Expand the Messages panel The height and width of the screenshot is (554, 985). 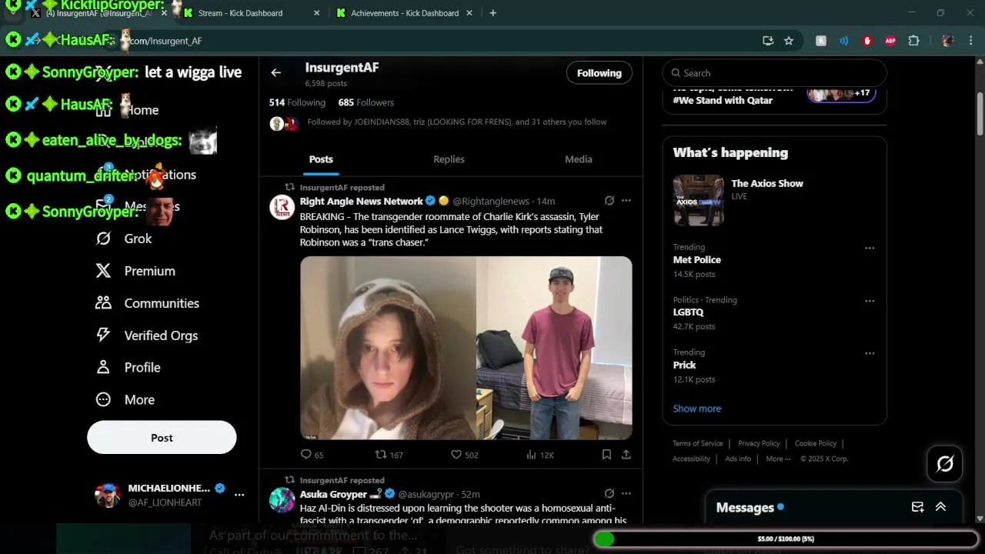coord(940,507)
